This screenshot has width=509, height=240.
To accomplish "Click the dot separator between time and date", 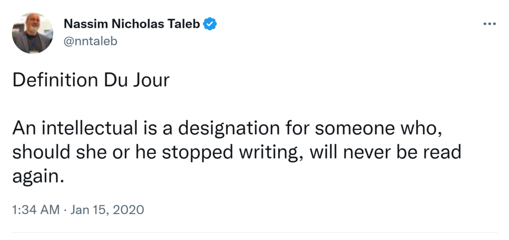I will point(65,210).
